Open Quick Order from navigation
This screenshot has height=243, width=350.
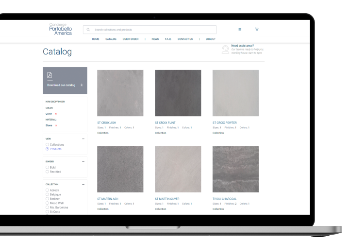[130, 39]
